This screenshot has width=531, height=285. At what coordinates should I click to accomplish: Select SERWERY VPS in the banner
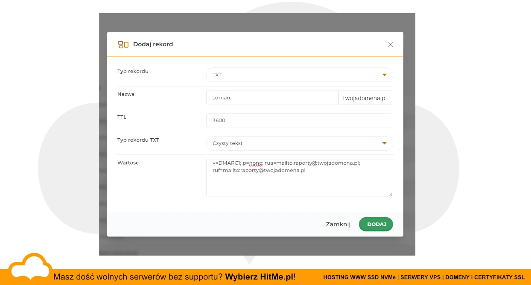pos(420,277)
